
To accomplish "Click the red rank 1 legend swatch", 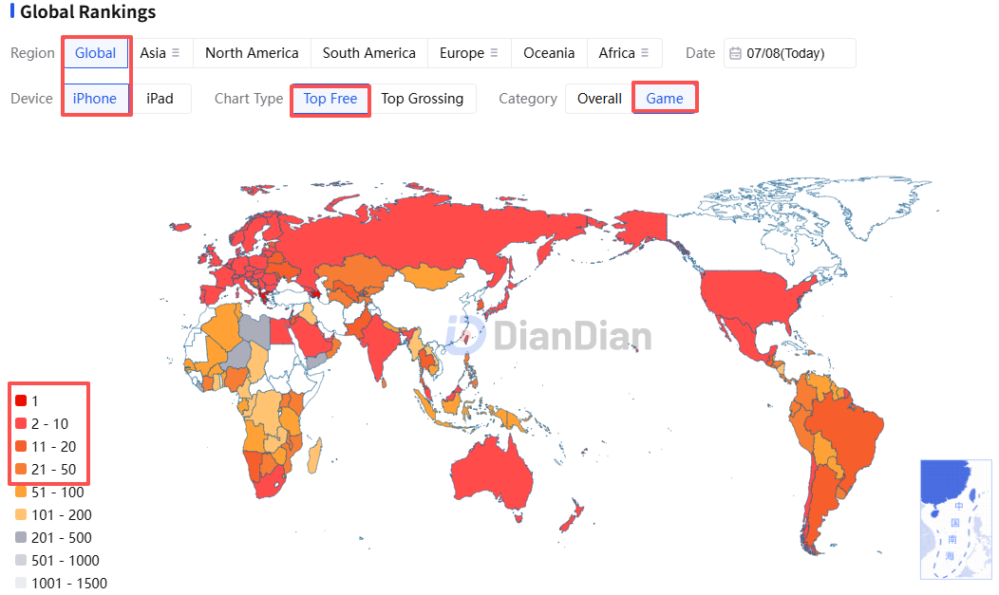I will 21,400.
